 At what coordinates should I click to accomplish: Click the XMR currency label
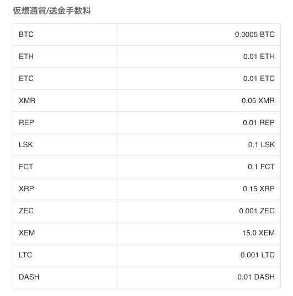[x=27, y=101]
